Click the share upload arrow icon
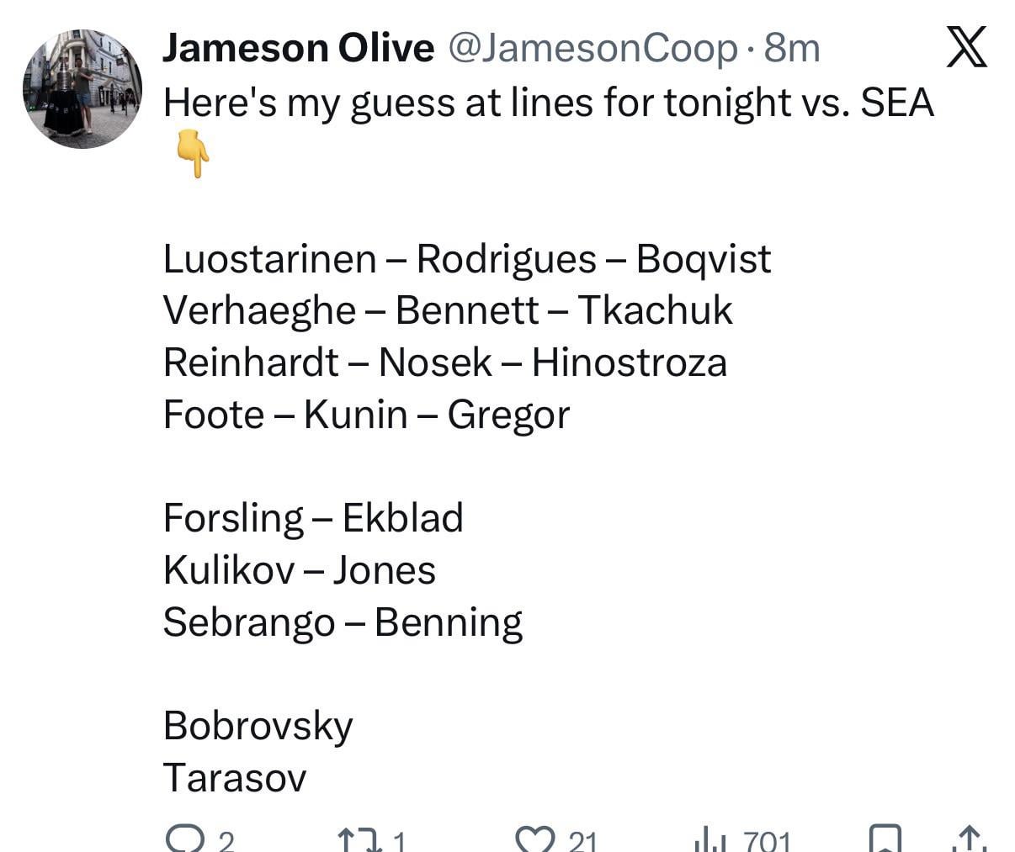The height and width of the screenshot is (852, 1015). [970, 839]
